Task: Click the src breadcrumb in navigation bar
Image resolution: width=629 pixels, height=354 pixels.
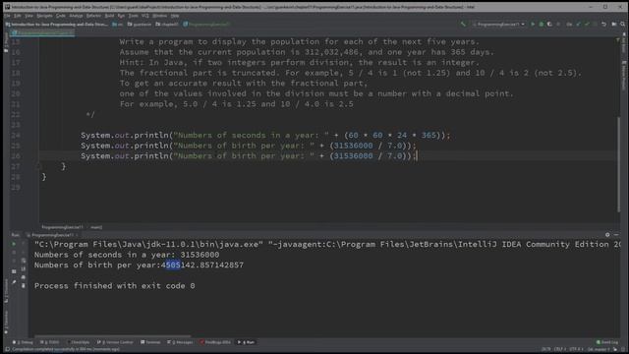Action: 118,25
